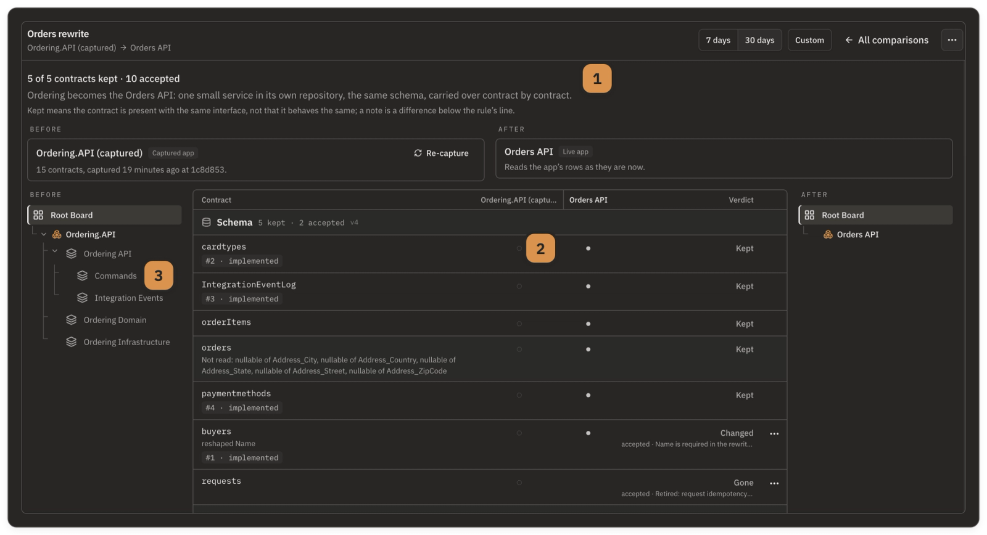
Task: Click the '#3 · implemented' tag
Action: 242,299
